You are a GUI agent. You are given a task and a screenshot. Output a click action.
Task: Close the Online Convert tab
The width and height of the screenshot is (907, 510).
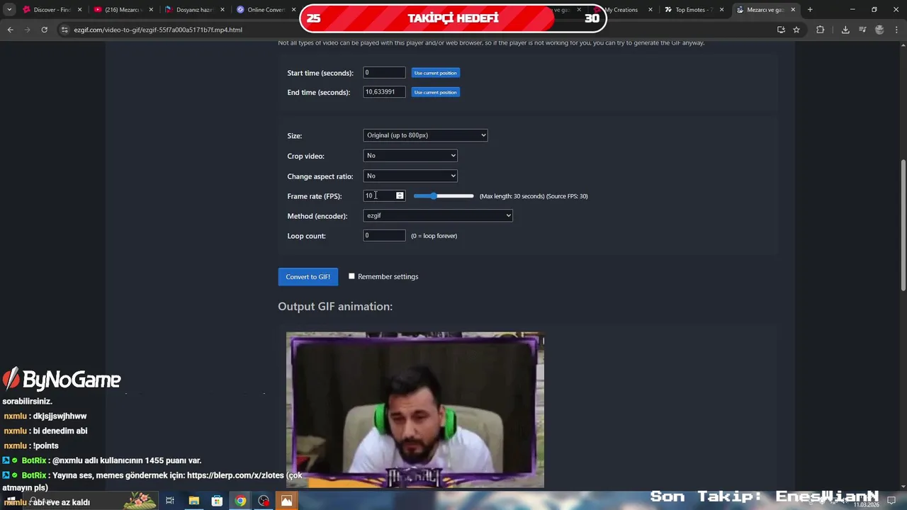293,10
